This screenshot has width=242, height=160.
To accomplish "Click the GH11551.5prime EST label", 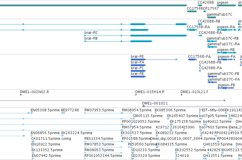I will coord(218,156).
